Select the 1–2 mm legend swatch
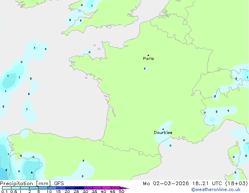This screenshot has height=193, width=249. point(25,188)
